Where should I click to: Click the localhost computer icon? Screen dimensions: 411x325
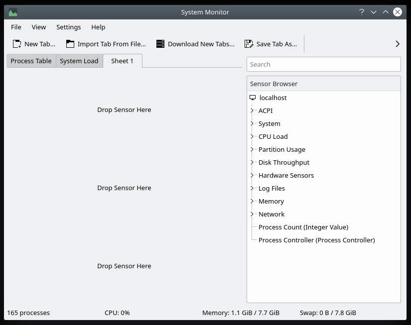click(x=253, y=98)
